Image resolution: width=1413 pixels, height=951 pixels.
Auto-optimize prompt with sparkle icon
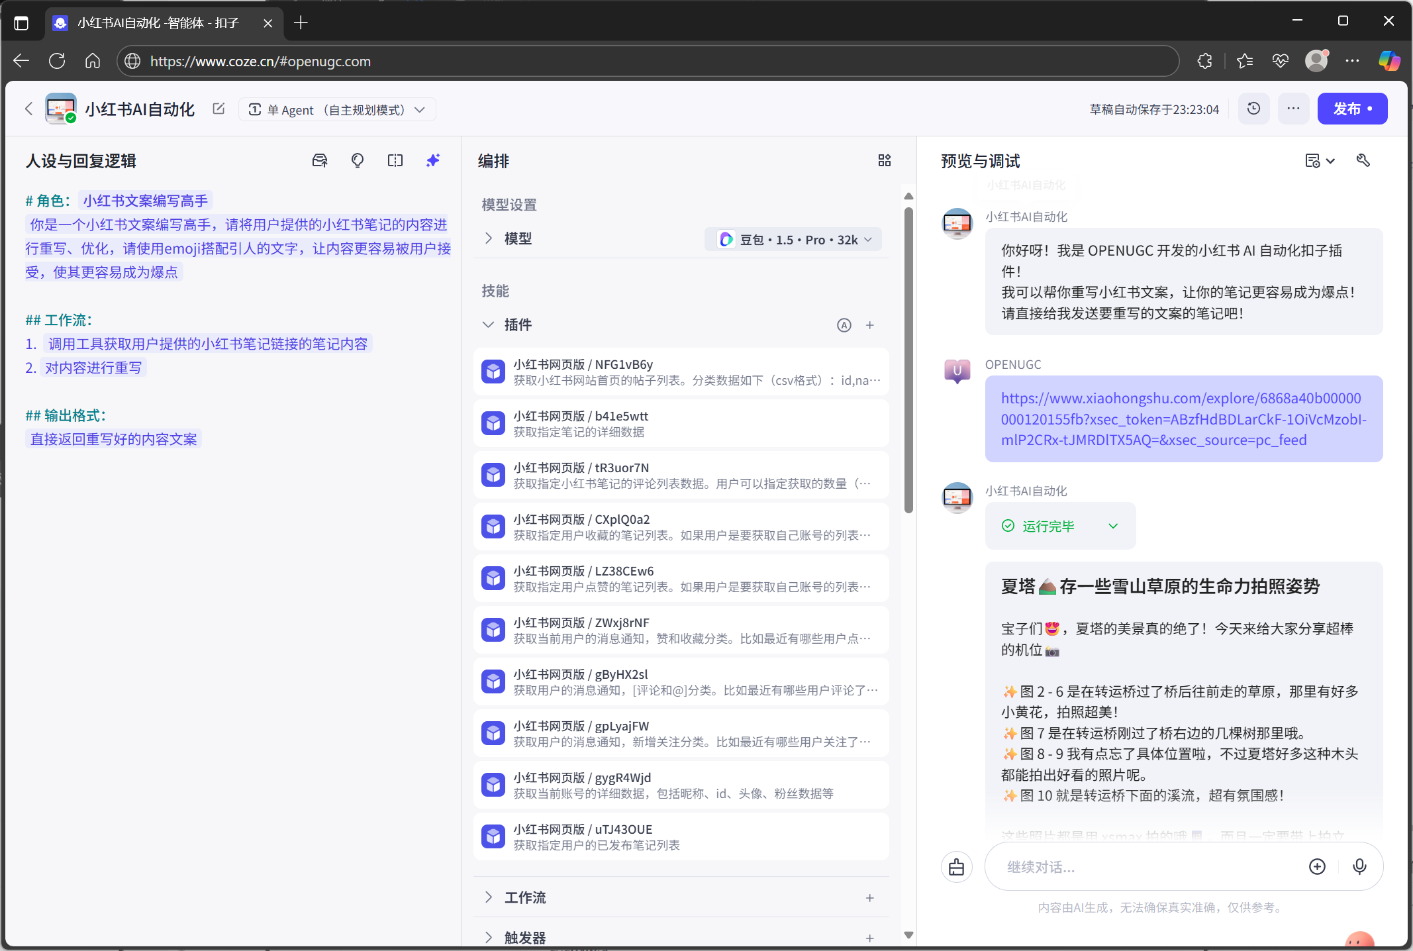(433, 160)
